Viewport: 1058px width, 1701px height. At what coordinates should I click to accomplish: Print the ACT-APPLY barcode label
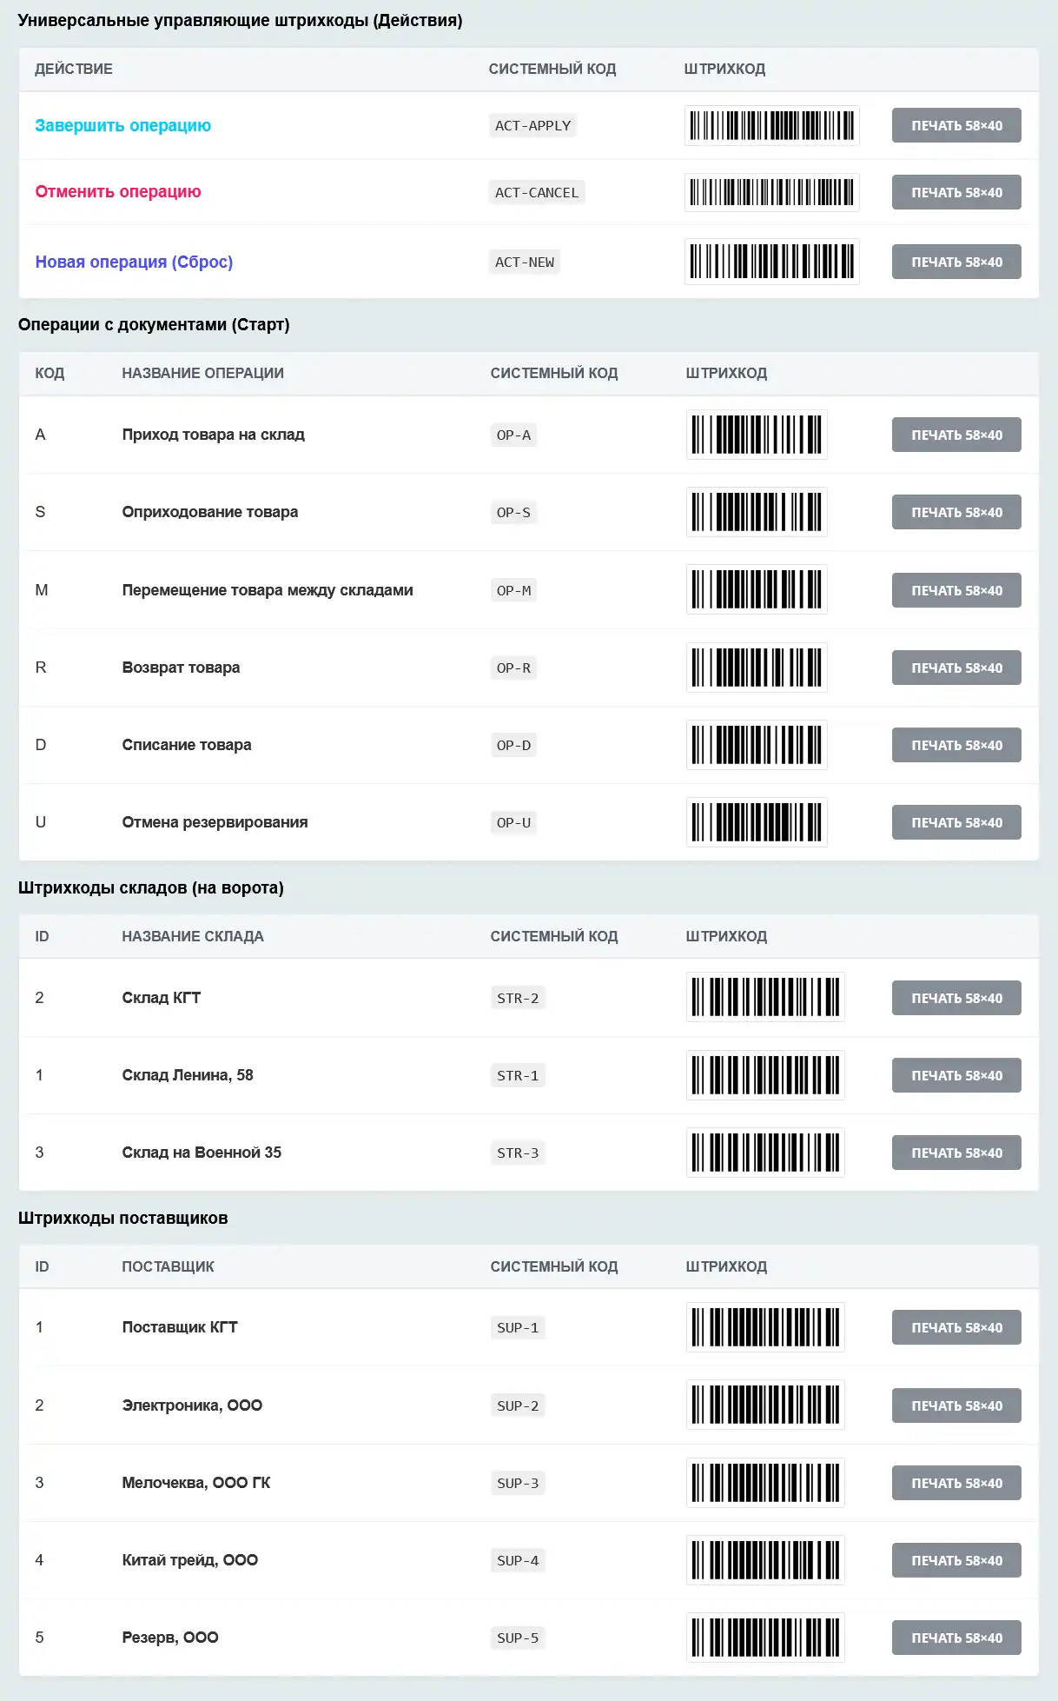click(956, 125)
